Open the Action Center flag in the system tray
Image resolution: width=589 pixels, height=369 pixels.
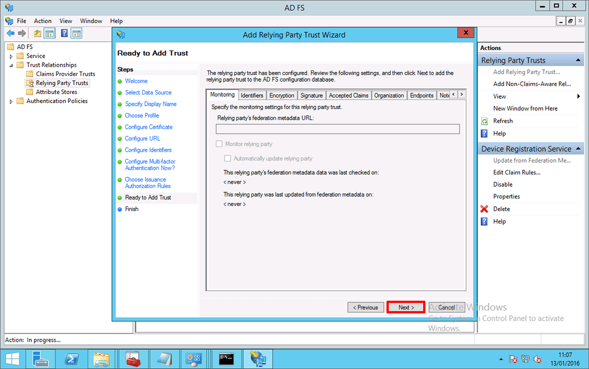pos(514,360)
